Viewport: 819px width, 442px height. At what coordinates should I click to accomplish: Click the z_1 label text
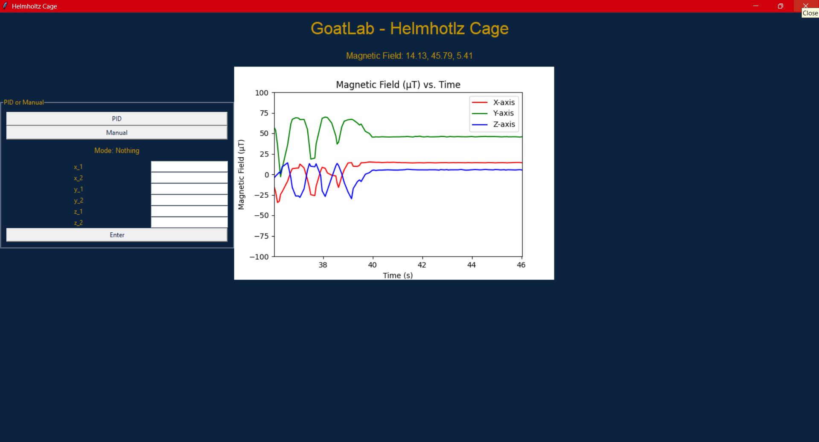click(78, 212)
